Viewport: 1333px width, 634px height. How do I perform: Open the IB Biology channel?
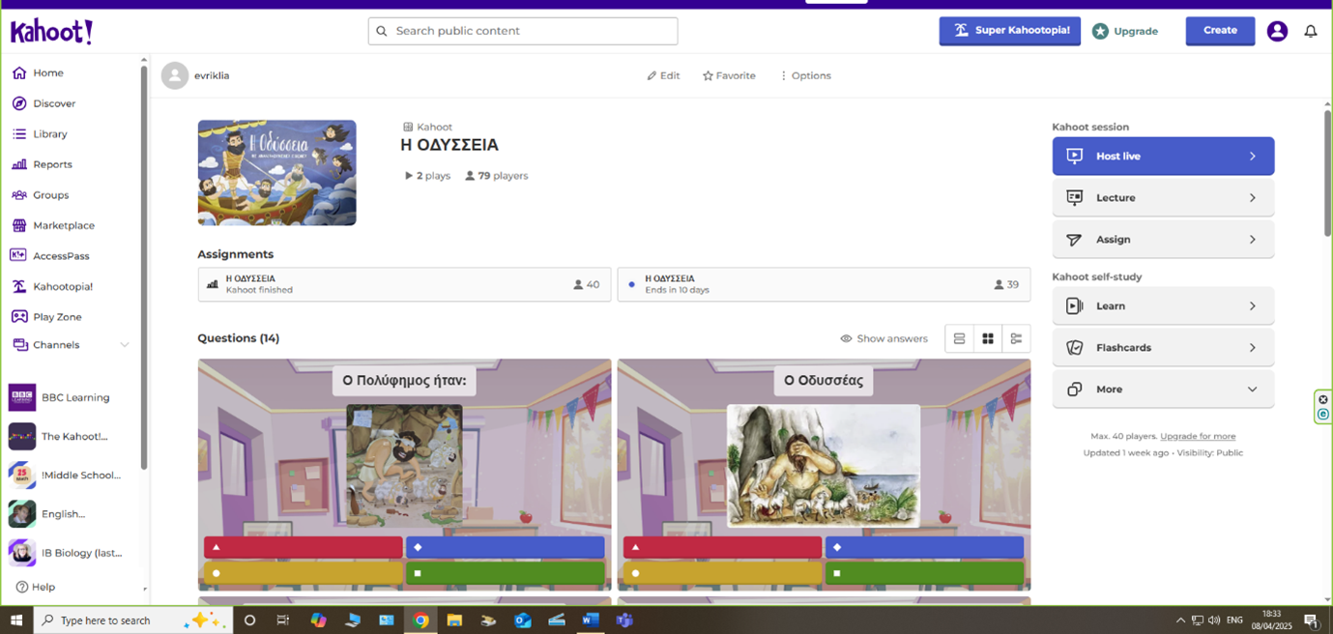pyautogui.click(x=65, y=553)
